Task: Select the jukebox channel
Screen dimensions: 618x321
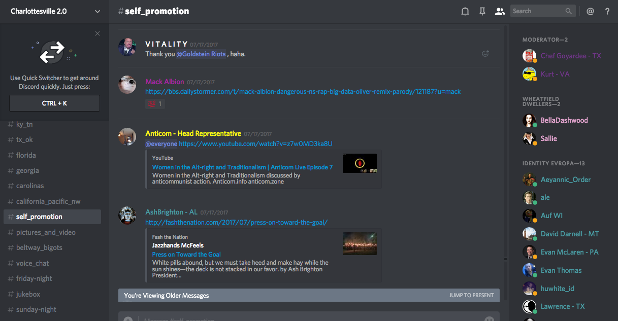Action: tap(28, 294)
